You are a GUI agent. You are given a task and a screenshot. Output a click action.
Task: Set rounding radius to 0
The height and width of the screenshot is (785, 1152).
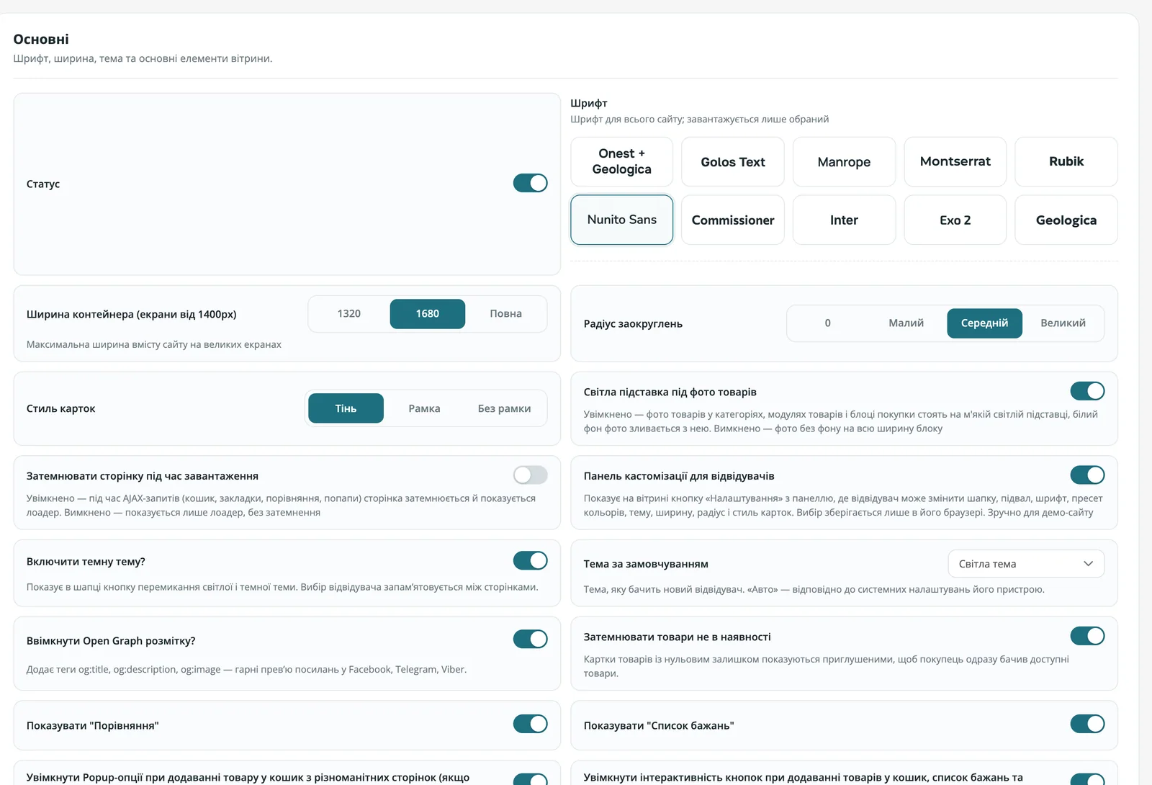[828, 323]
